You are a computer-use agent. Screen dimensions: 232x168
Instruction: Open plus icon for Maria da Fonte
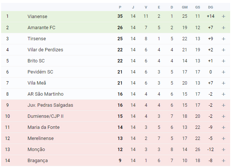point(224,127)
